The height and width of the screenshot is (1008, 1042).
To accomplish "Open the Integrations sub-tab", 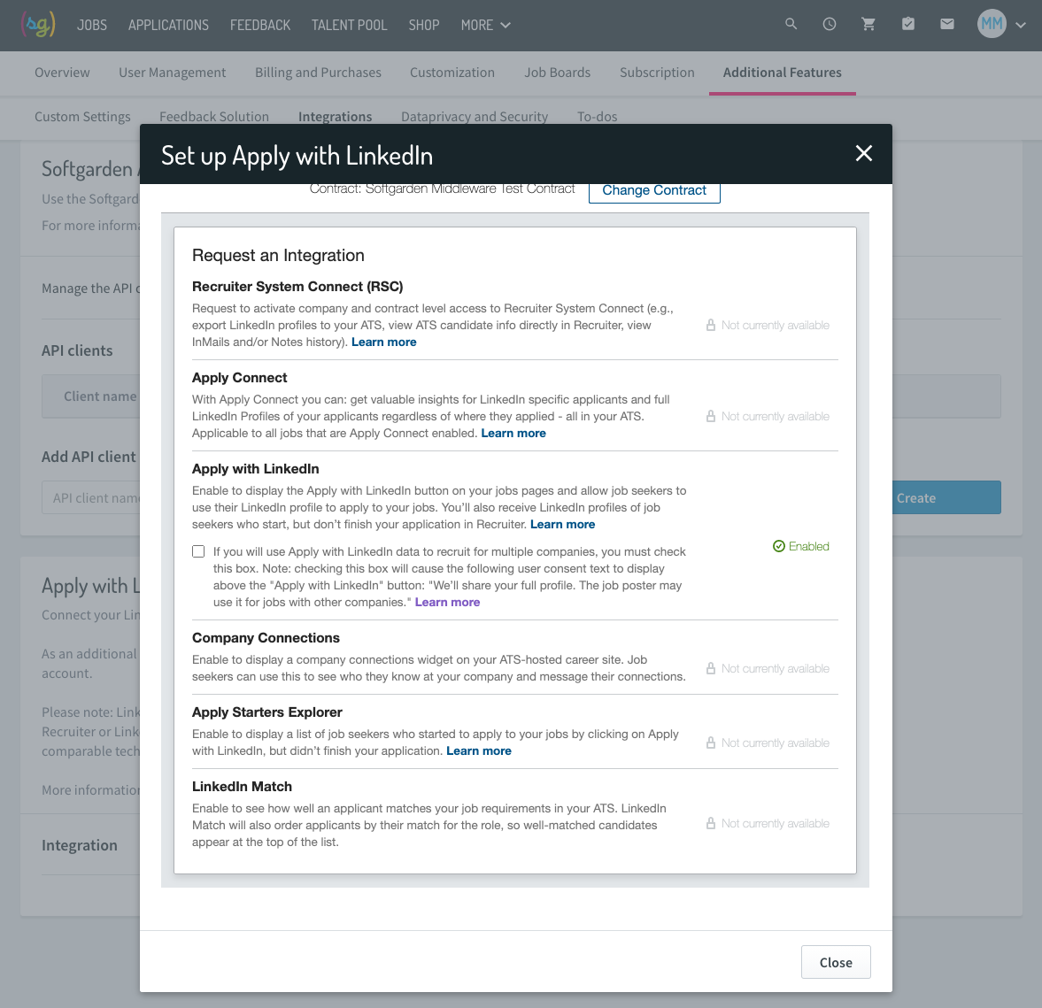I will (335, 116).
